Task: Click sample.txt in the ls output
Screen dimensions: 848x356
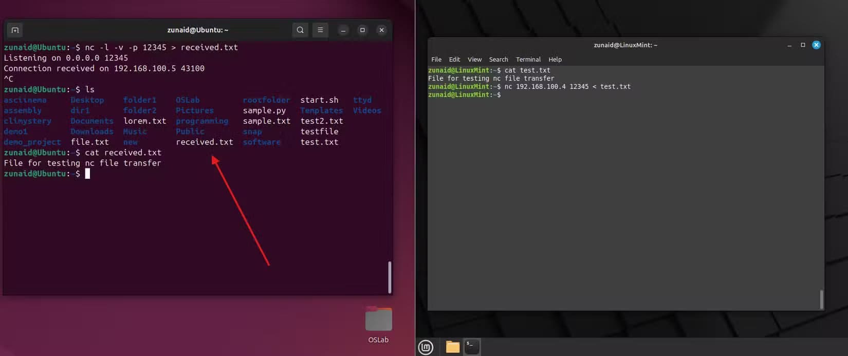Action: pyautogui.click(x=267, y=121)
